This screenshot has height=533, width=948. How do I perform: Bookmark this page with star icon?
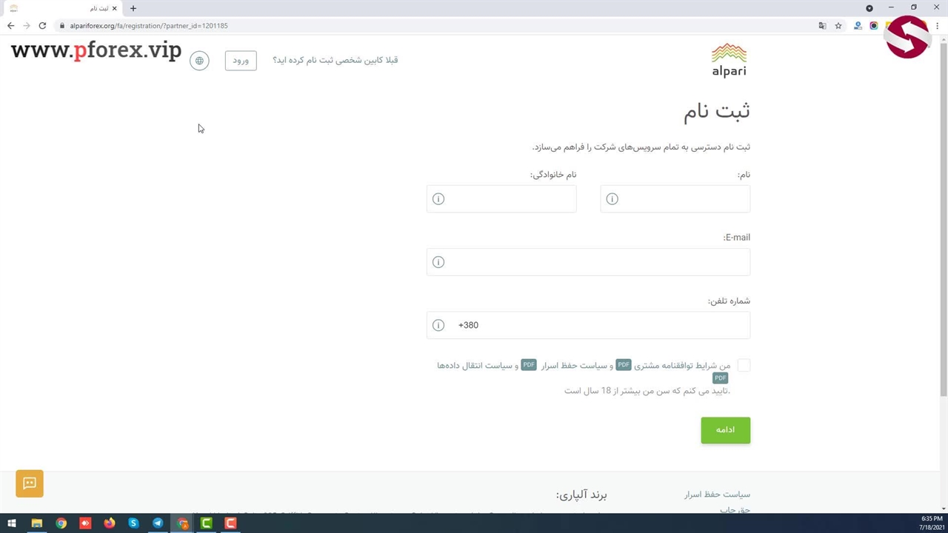(838, 26)
